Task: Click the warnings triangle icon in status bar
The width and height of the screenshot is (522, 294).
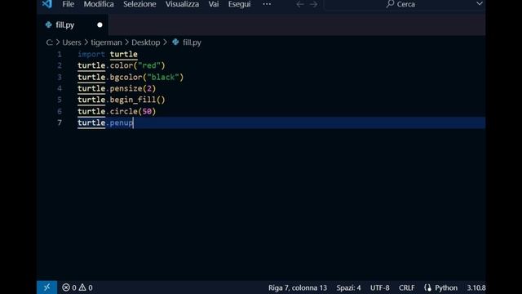Action: click(82, 287)
